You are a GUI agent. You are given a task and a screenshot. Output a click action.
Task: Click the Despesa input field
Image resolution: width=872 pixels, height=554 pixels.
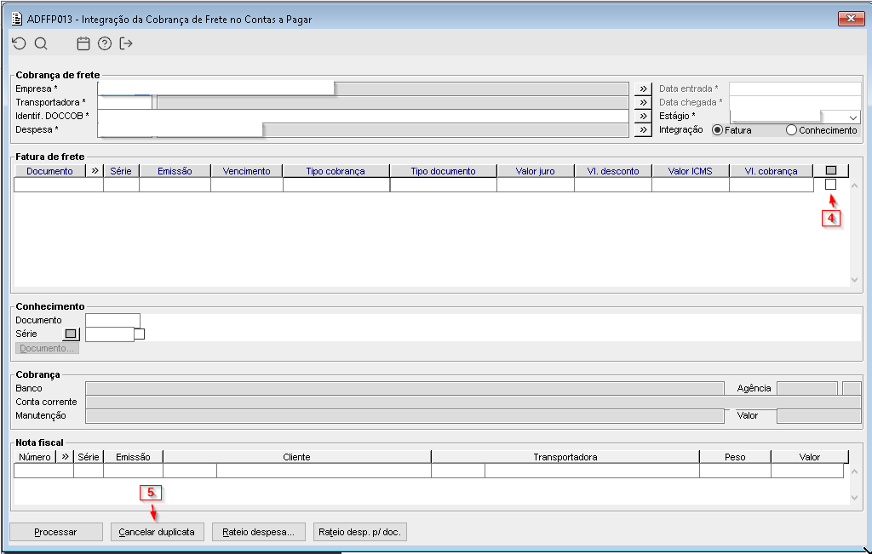point(180,129)
